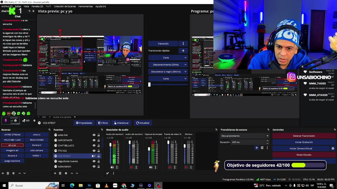Click Detener Transmisión button

point(304,136)
